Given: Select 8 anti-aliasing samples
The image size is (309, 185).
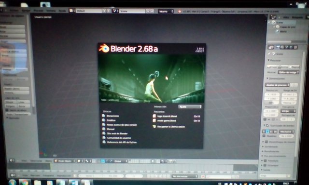Looking at the screenshot, I should tap(267, 132).
